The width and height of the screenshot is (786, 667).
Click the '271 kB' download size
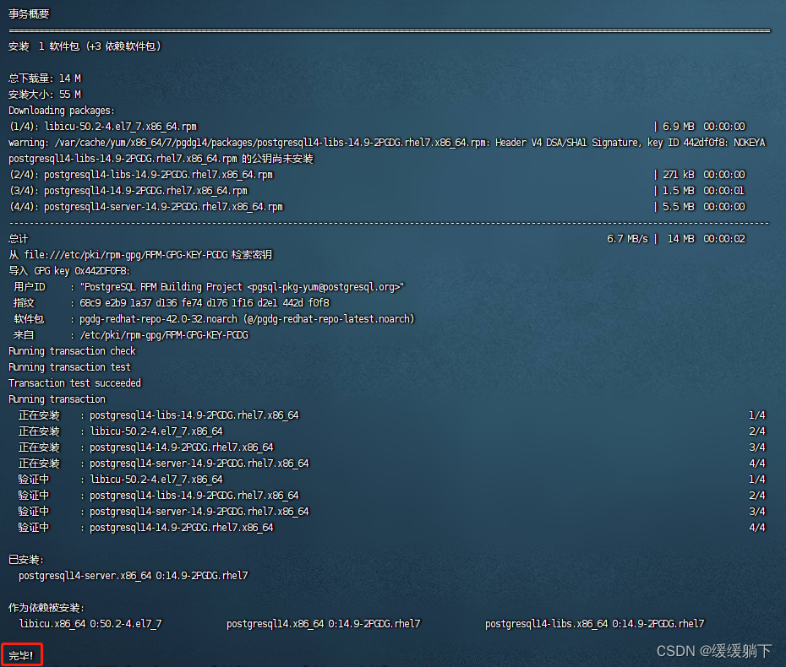click(x=678, y=175)
